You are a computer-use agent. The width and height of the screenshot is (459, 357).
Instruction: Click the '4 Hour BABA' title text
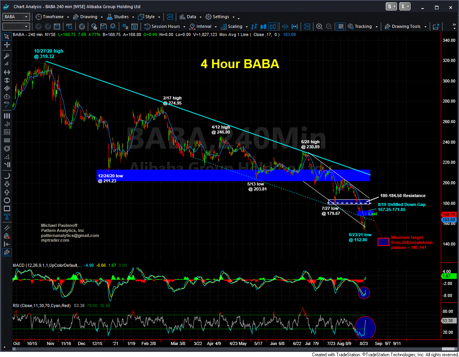click(240, 64)
